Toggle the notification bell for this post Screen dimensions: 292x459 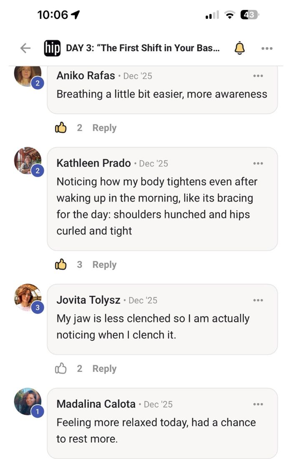(x=239, y=48)
